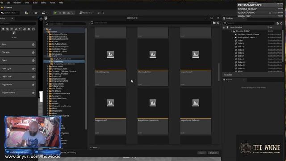
Task: Click the skip frame button beside play
Action: pos(60,13)
